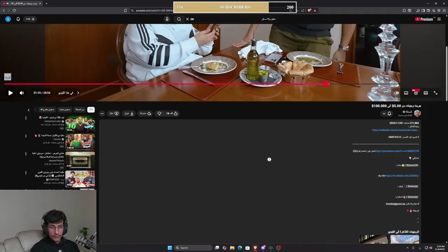Bookmark this page in address bar
The height and width of the screenshot is (252, 448).
point(125,10)
